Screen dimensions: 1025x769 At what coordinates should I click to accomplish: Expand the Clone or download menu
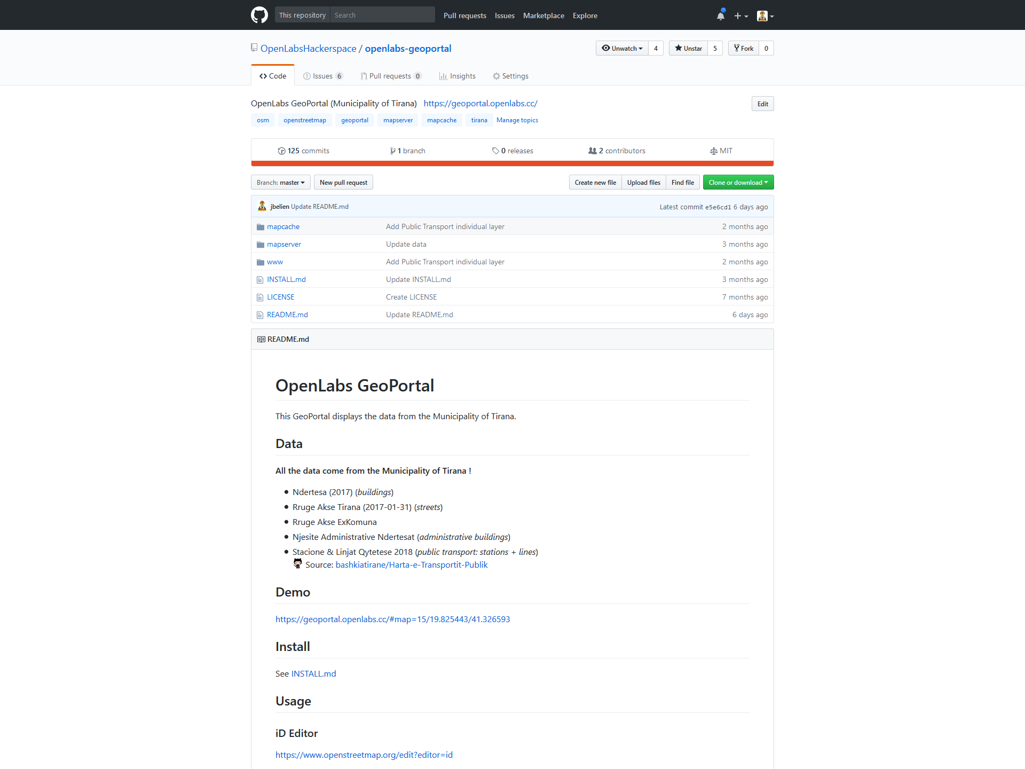click(x=738, y=183)
